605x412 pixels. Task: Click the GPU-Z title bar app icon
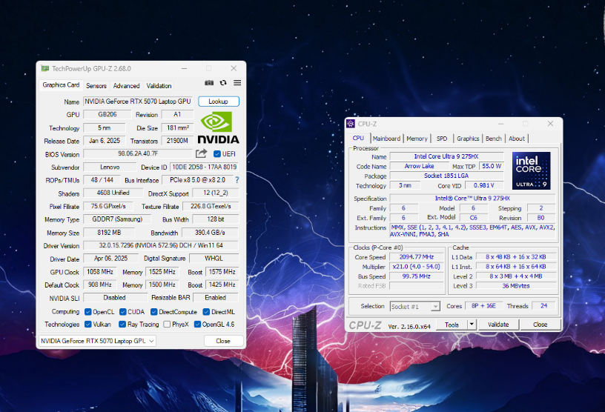pyautogui.click(x=45, y=68)
